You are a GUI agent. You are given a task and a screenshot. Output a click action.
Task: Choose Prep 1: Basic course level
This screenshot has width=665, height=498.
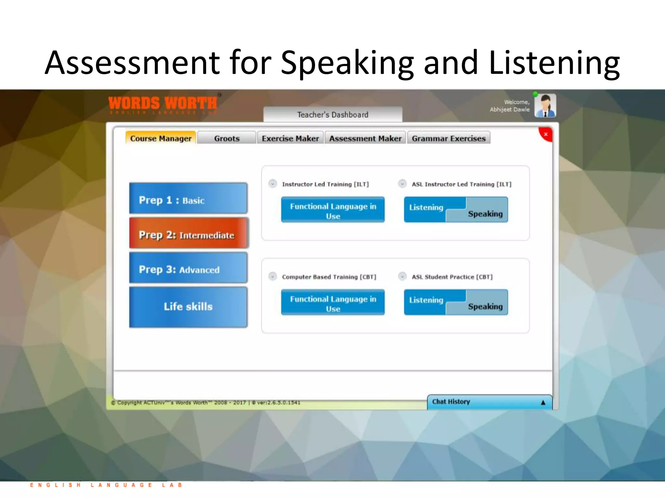[188, 199]
